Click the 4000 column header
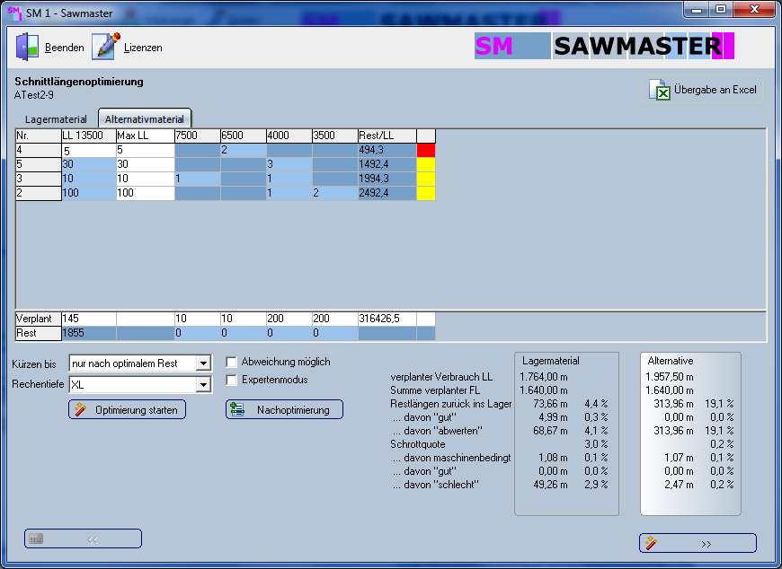Image resolution: width=782 pixels, height=569 pixels. 289,136
